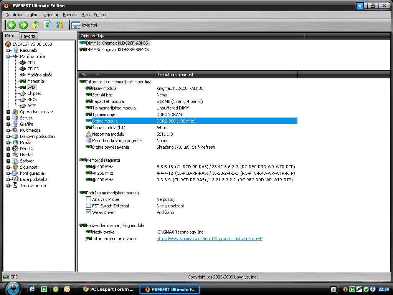Uncheck the Weak Driver checkbox

click(89, 212)
